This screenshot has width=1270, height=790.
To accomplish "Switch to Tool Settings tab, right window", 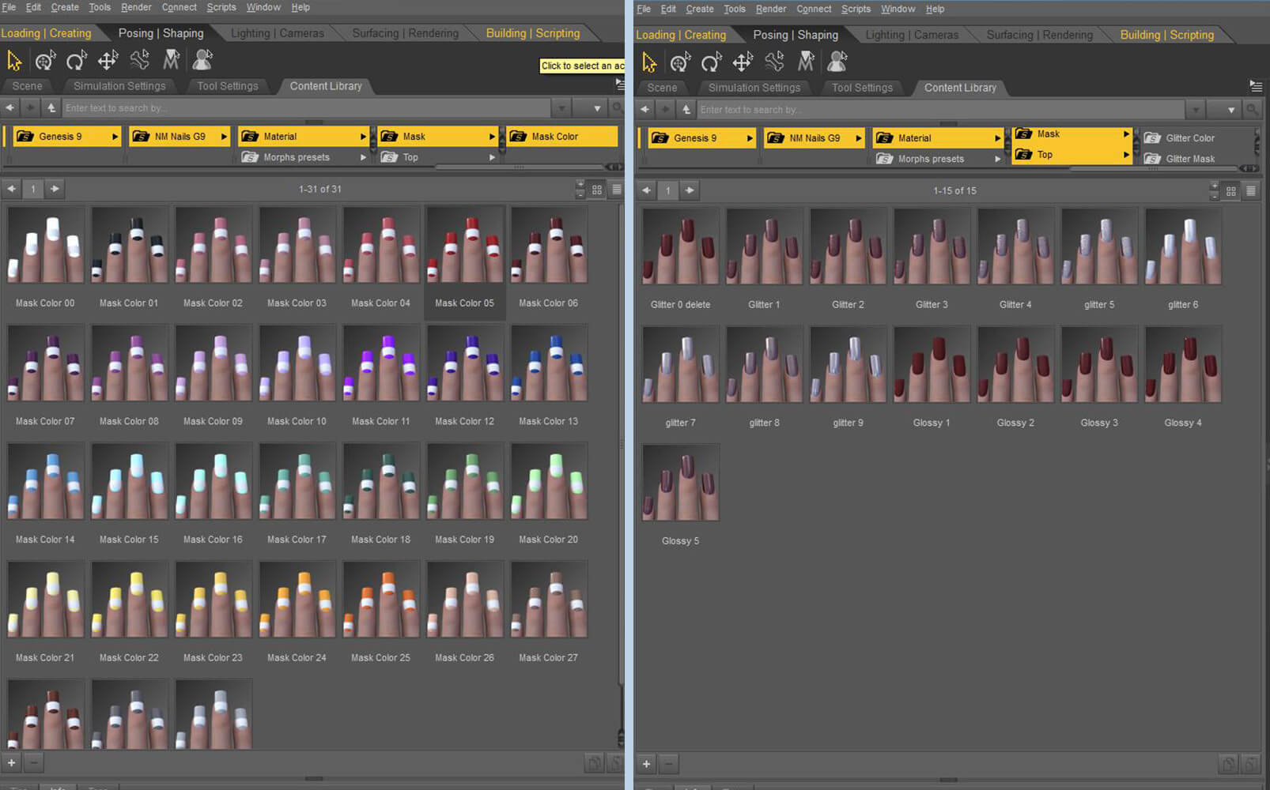I will pos(862,88).
